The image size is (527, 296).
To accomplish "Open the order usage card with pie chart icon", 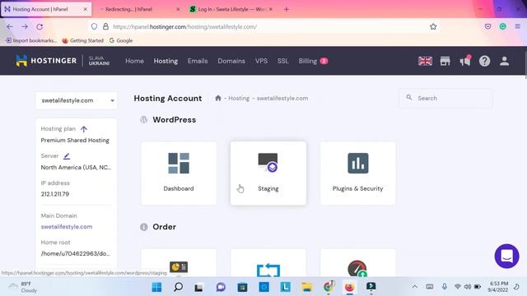I will click(x=179, y=263).
